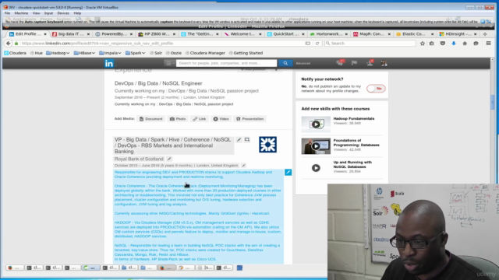This screenshot has width=499, height=280.
Task: Click the LinkedIn logo
Action: click(109, 63)
